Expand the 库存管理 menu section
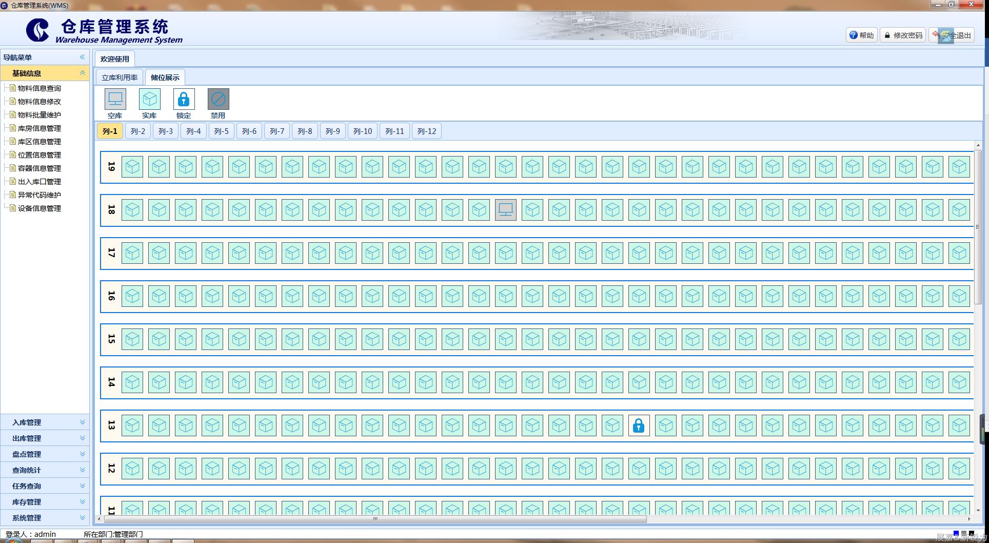The height and width of the screenshot is (543, 989). 45,502
